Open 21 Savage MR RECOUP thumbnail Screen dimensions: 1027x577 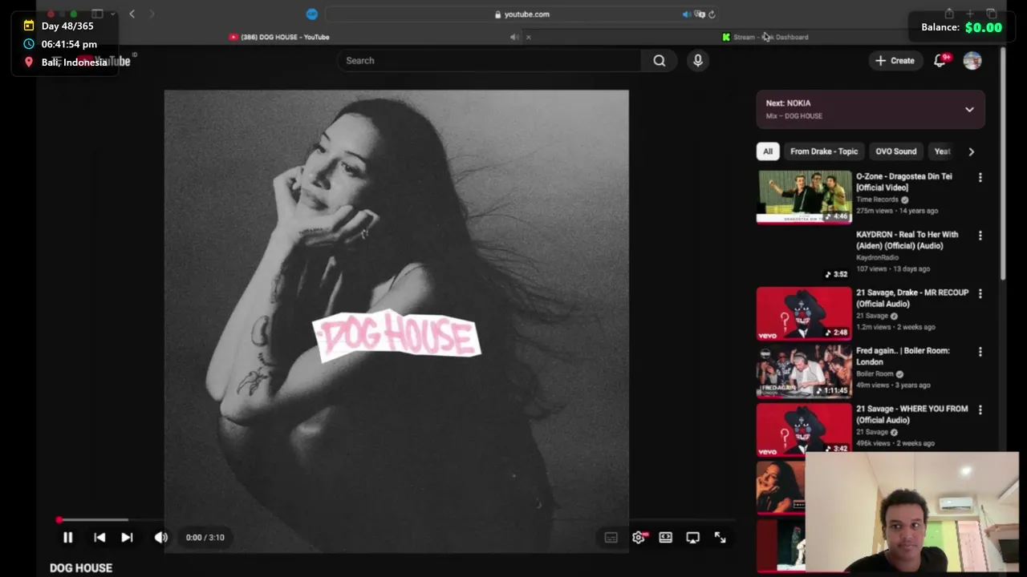click(804, 313)
